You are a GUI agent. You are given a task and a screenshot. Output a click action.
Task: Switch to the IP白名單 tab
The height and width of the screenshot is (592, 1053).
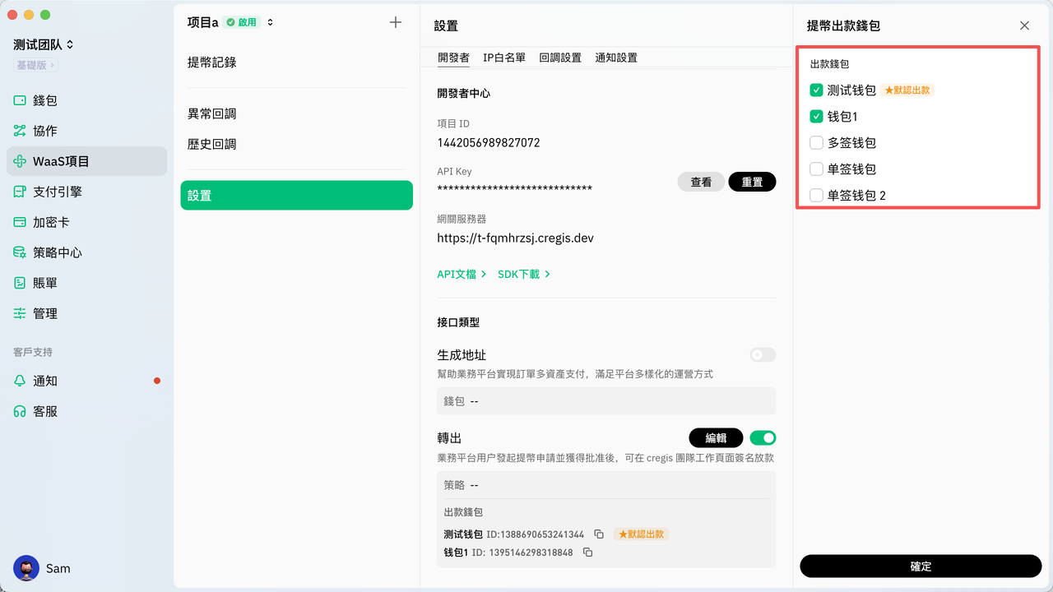point(504,58)
